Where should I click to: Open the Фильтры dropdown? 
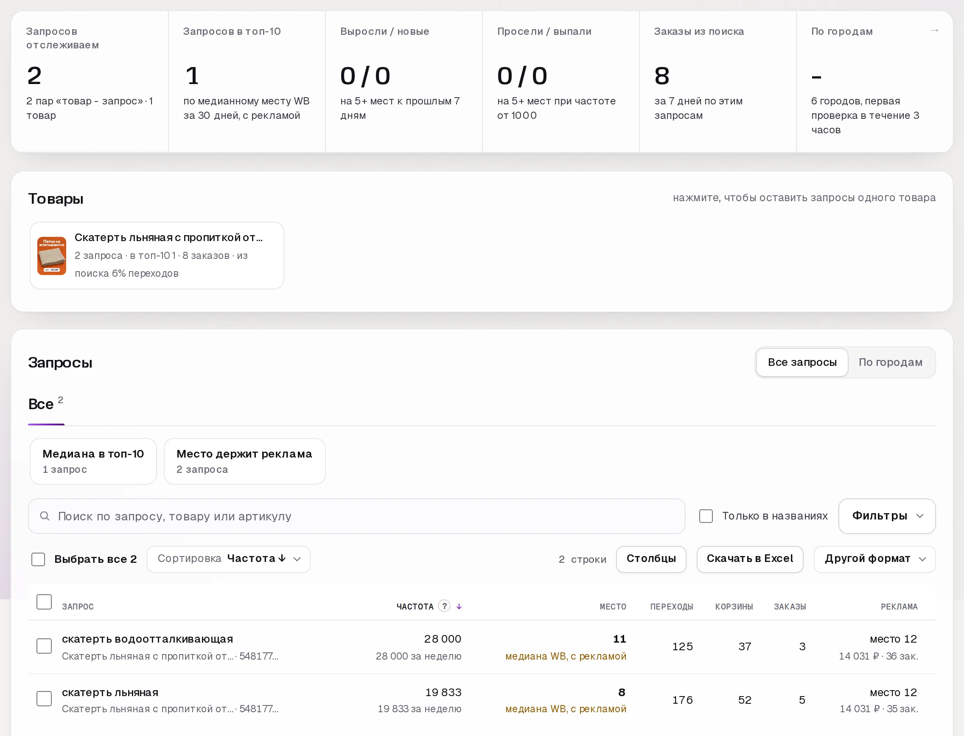click(887, 516)
